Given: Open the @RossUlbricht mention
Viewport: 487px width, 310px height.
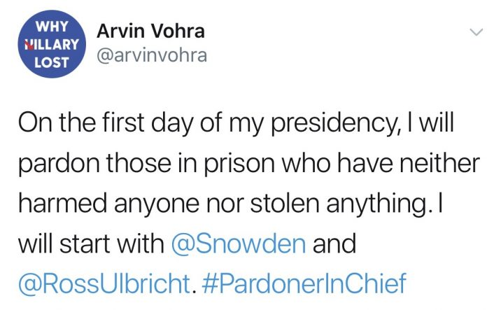Looking at the screenshot, I should (104, 283).
